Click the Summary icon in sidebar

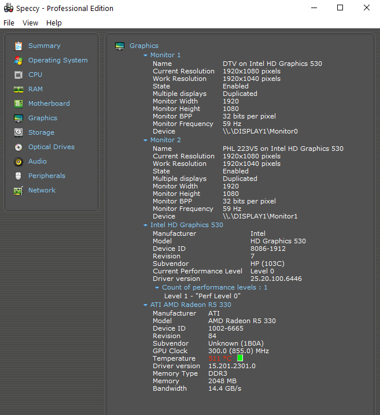pyautogui.click(x=19, y=46)
